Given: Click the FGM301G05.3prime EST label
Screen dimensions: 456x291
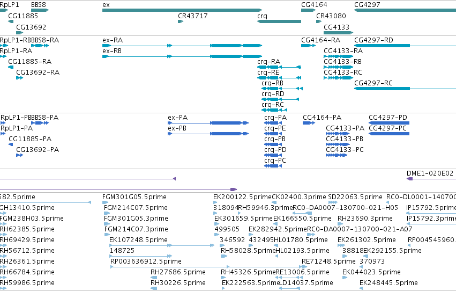Looking at the screenshot, I should [x=136, y=219].
